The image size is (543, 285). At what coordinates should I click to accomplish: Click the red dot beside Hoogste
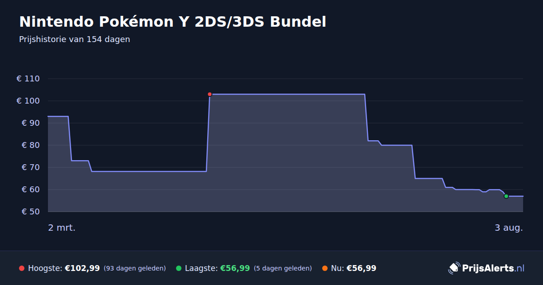pos(22,268)
